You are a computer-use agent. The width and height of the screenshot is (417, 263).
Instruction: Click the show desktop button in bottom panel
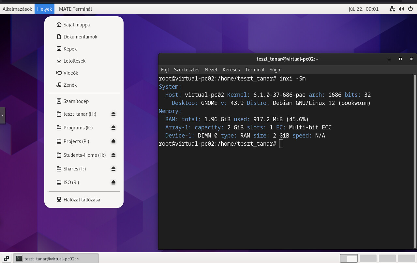pos(7,258)
